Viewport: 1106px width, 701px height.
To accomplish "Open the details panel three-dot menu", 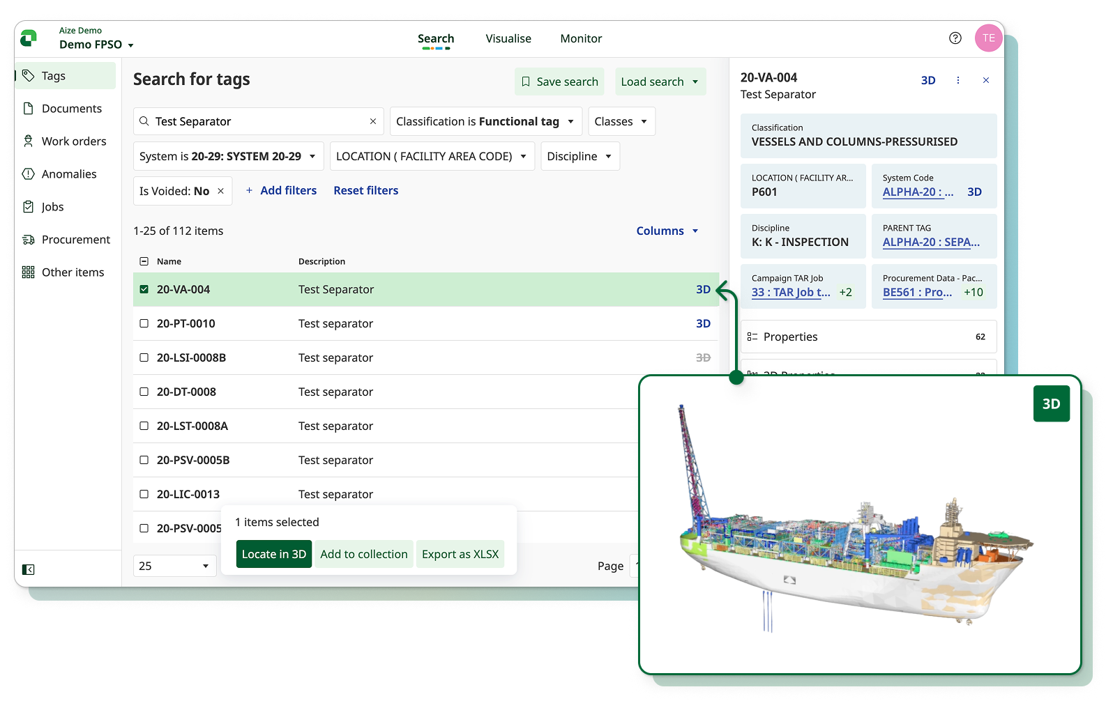I will tap(958, 80).
